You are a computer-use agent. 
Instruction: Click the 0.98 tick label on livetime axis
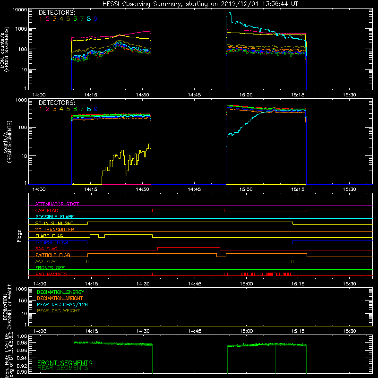[22, 343]
